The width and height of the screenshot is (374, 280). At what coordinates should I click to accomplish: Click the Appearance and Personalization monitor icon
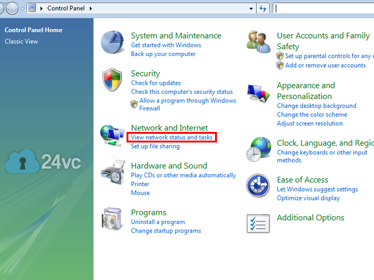point(259,93)
